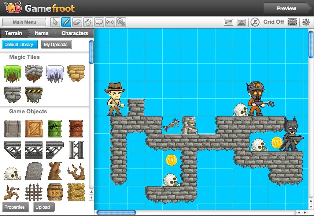Choose the rusty red barrel object
314x216 pixels.
76,129
